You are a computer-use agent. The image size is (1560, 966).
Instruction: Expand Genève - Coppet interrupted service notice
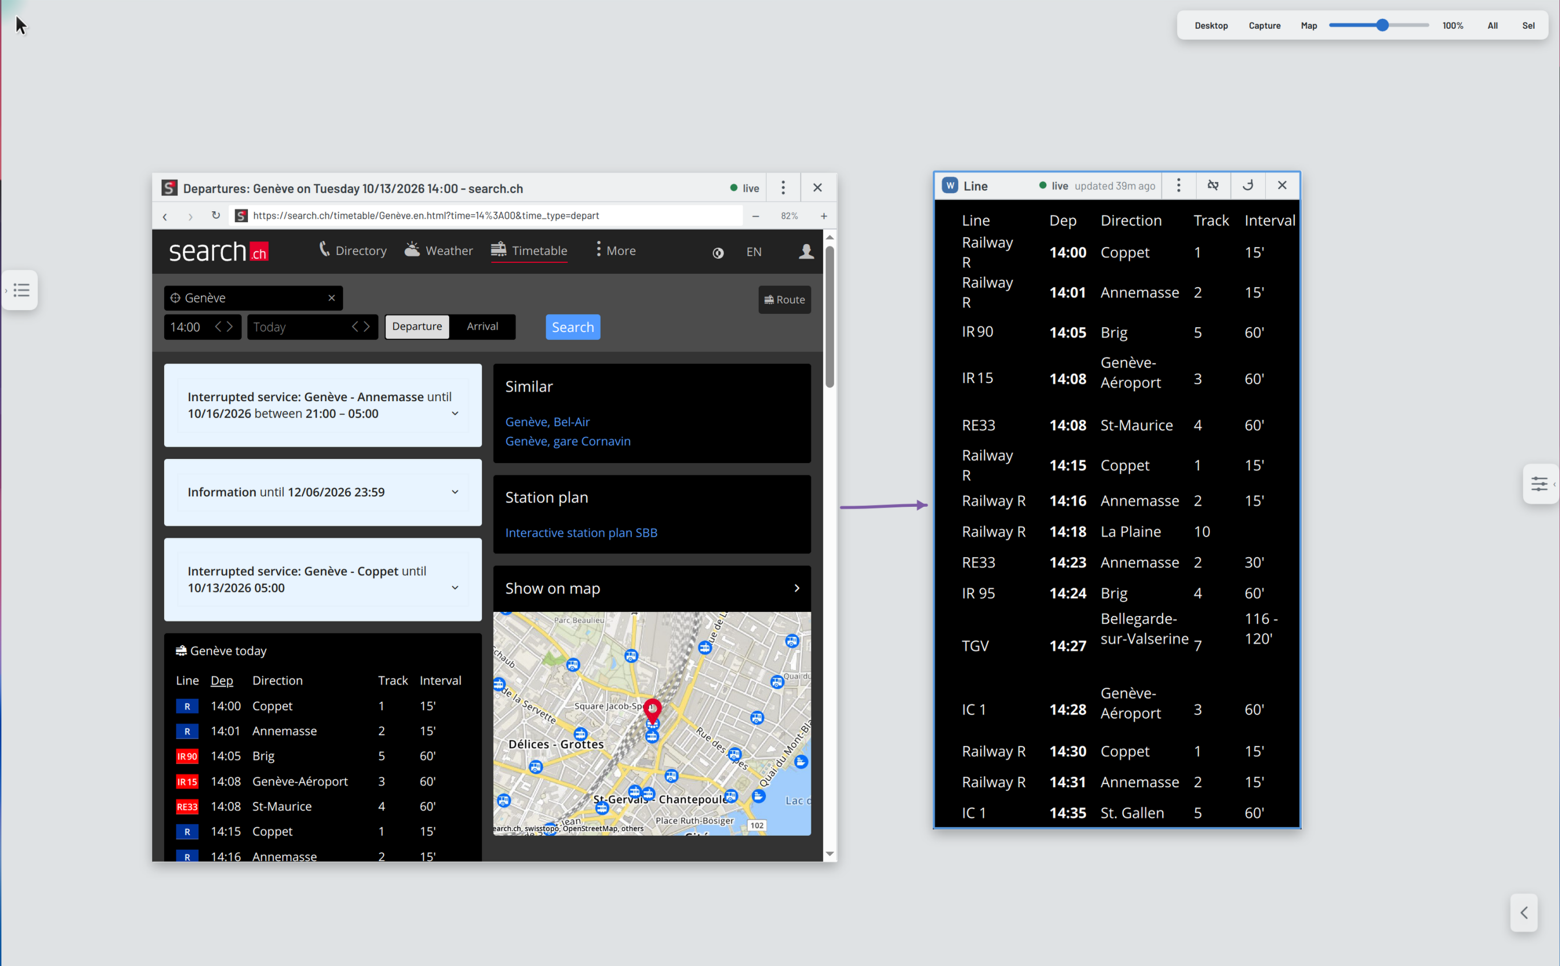tap(454, 588)
